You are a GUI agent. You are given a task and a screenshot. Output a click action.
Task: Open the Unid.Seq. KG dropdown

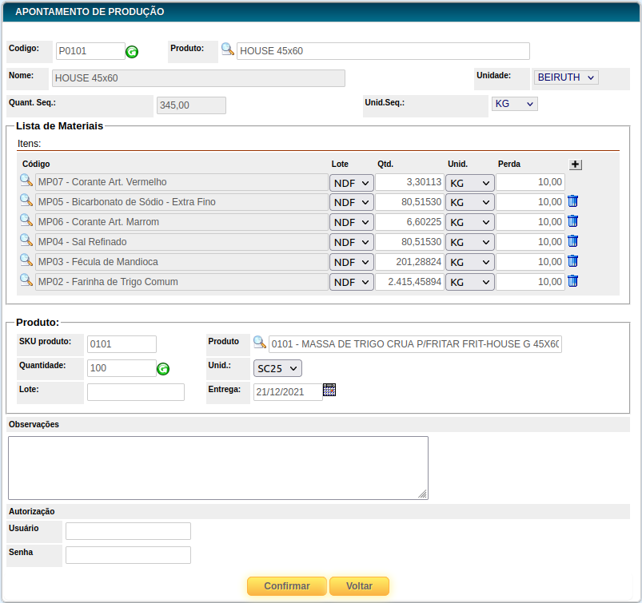514,104
